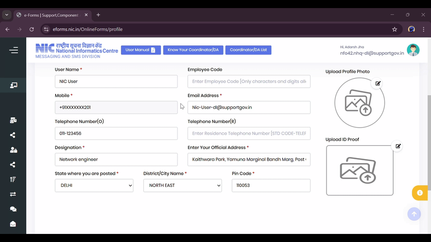Open the chat bubbles icon in sidebar

point(13,209)
